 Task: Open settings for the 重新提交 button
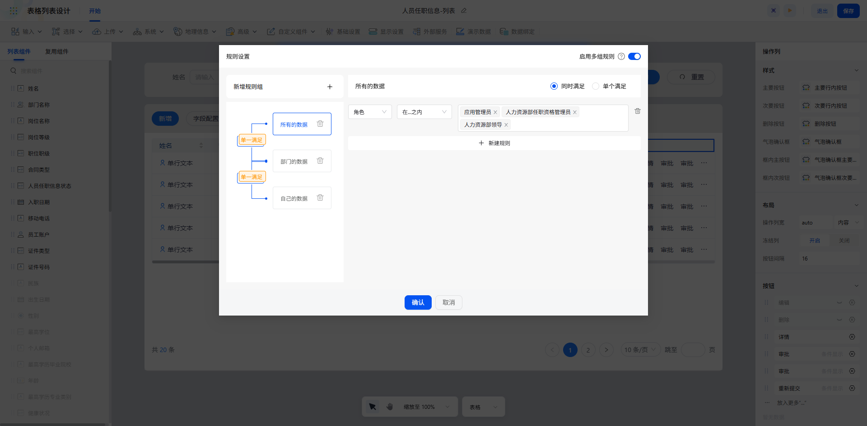852,388
